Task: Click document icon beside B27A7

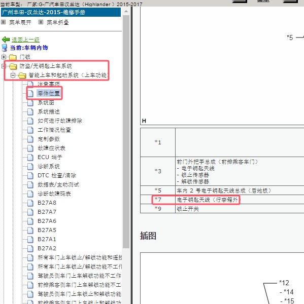Action: pyautogui.click(x=30, y=212)
